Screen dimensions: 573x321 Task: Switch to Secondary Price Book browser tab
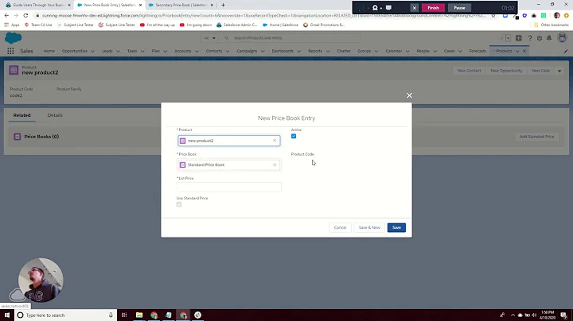click(181, 5)
